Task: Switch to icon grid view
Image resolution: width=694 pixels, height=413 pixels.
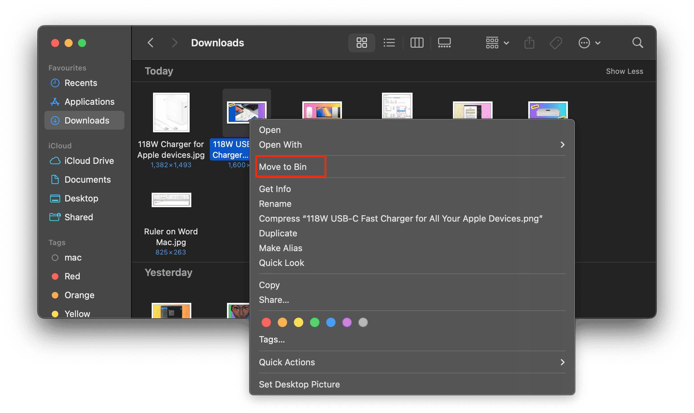Action: 361,43
